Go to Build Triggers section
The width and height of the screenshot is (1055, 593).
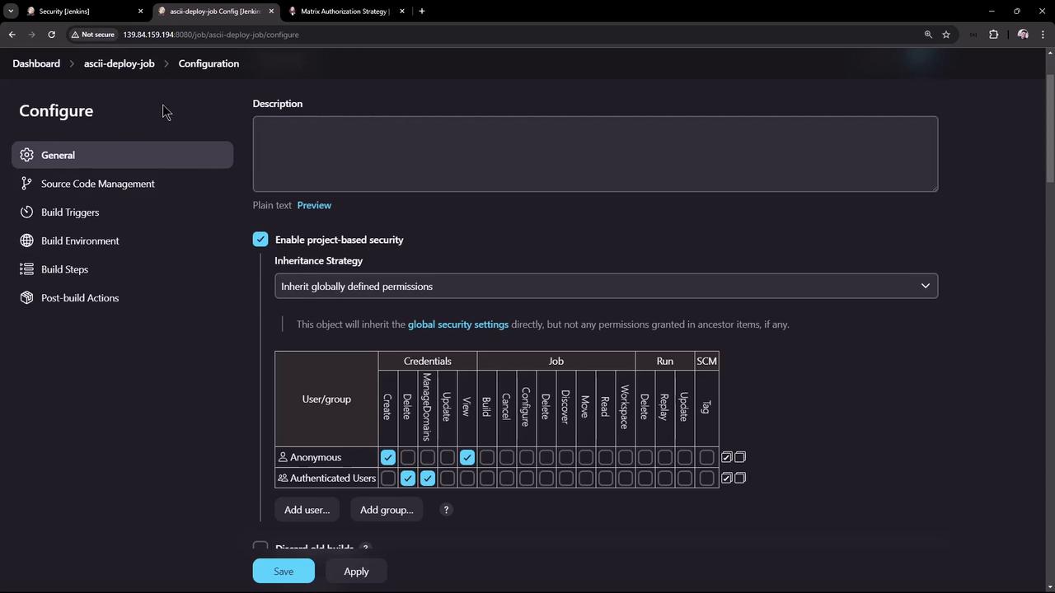[123, 212]
